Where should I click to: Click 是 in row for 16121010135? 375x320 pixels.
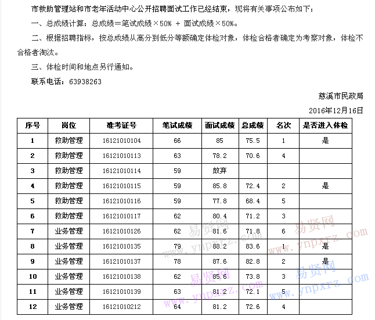pos(325,246)
